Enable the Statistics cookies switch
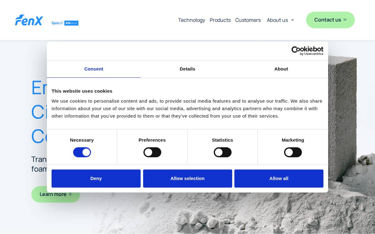Image resolution: width=375 pixels, height=234 pixels. tap(222, 152)
